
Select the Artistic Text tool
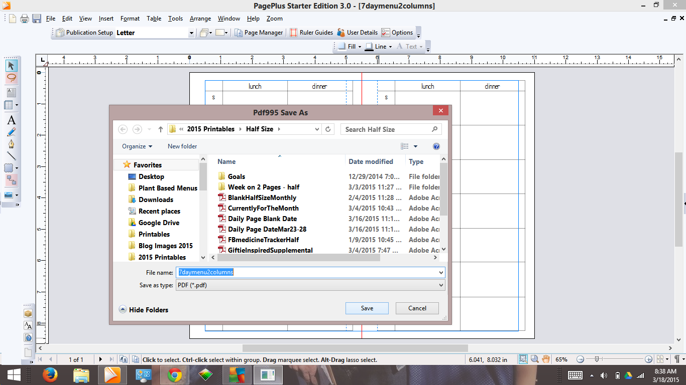11,120
